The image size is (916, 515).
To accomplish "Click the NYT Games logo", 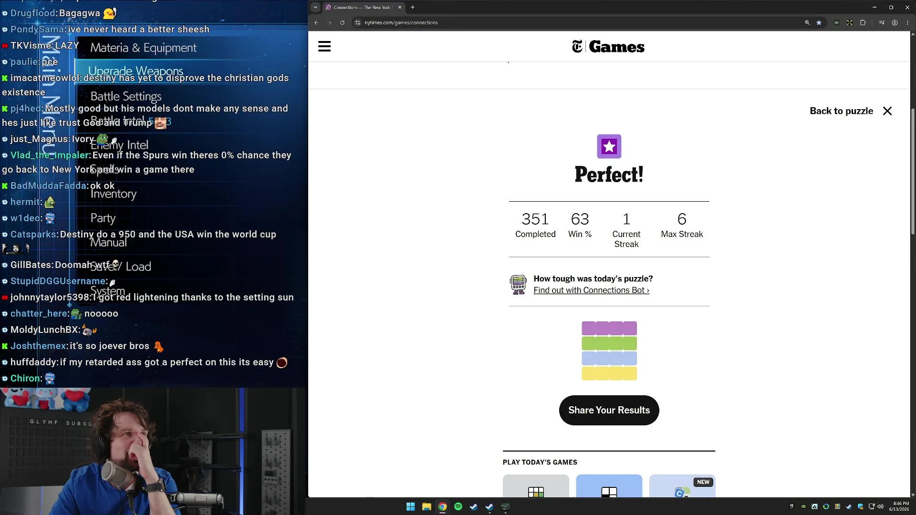I will click(608, 46).
